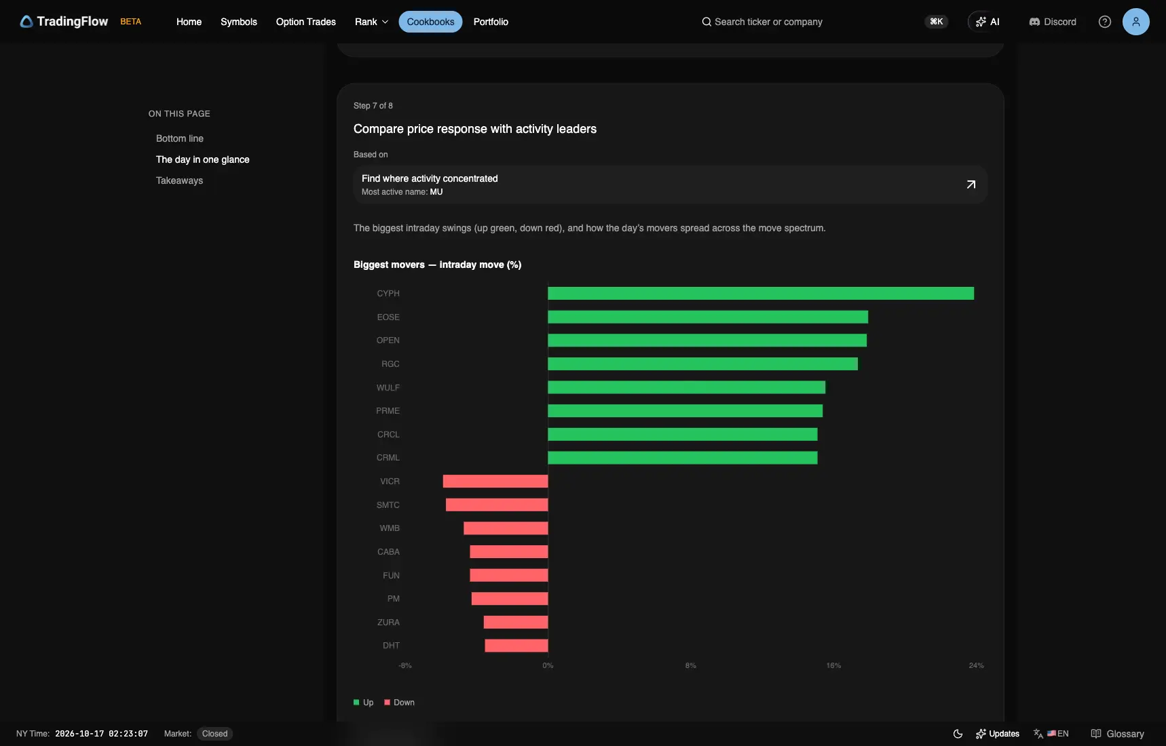The width and height of the screenshot is (1166, 746).
Task: Click the CYPH green bar
Action: coord(761,293)
